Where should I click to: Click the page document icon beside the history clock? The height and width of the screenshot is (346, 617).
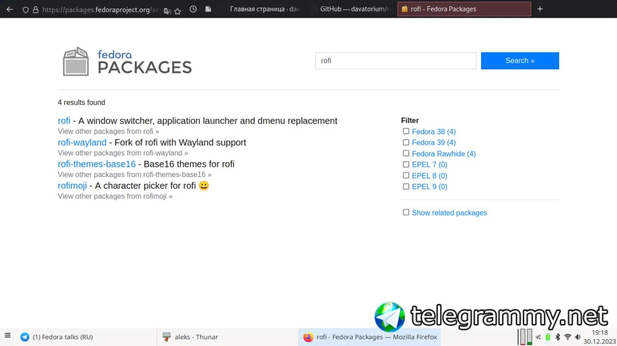(x=208, y=9)
